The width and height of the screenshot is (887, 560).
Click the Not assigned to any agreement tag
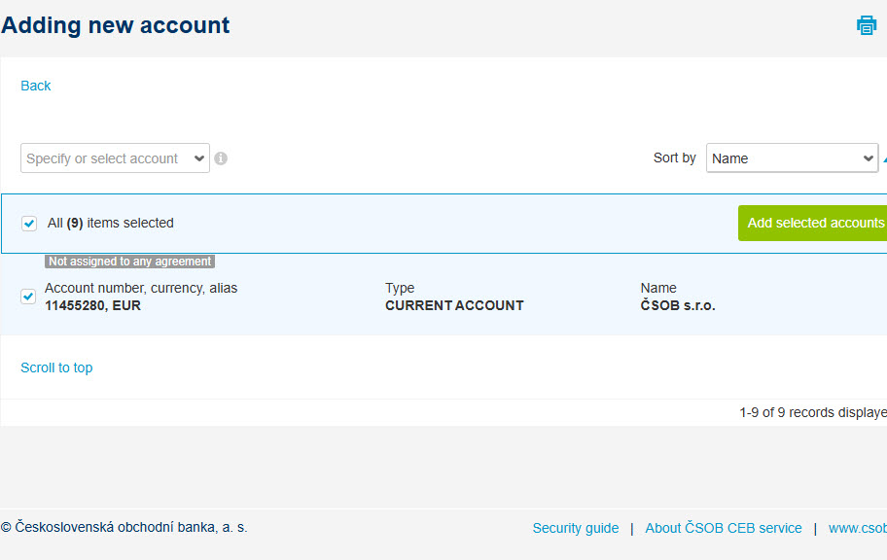130,262
